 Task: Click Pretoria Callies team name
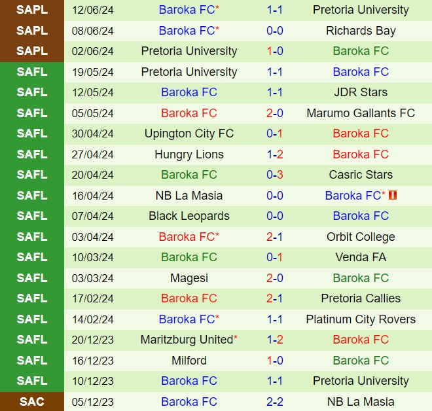coord(361,298)
